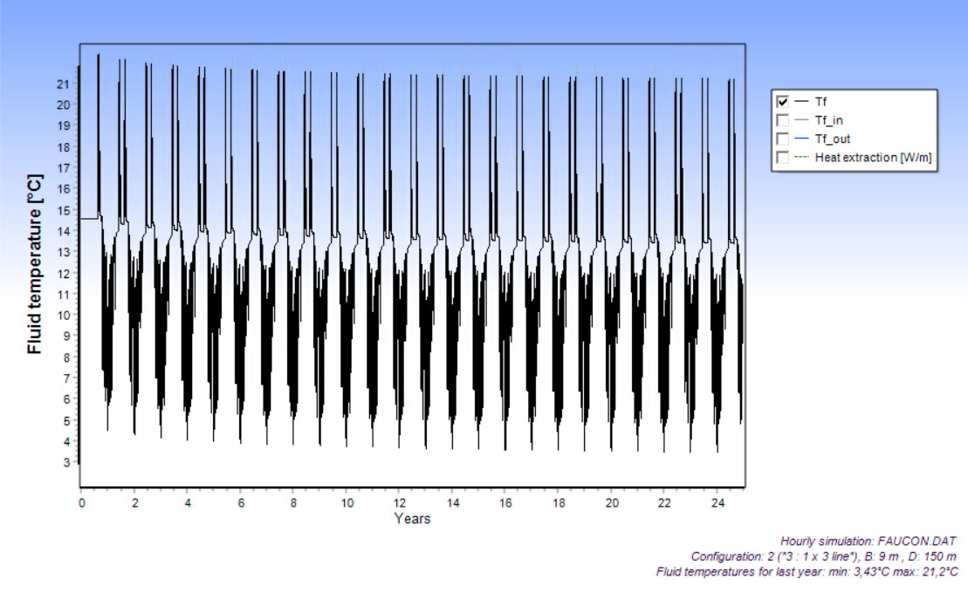
Task: Click the "Fluid temperature [°C]" axis title
Action: 35,264
